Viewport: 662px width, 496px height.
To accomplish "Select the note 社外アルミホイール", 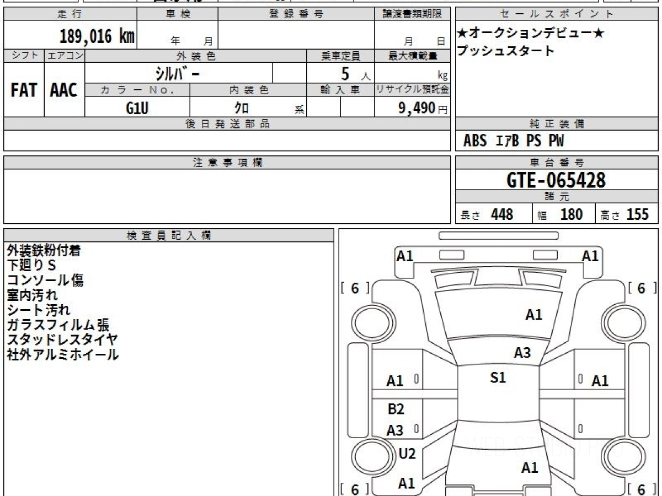I will click(63, 355).
